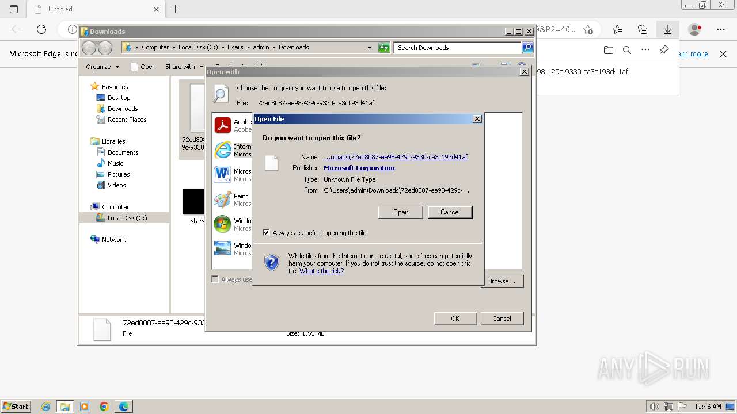Open Chrome from the taskbar
The height and width of the screenshot is (414, 737).
(x=104, y=407)
